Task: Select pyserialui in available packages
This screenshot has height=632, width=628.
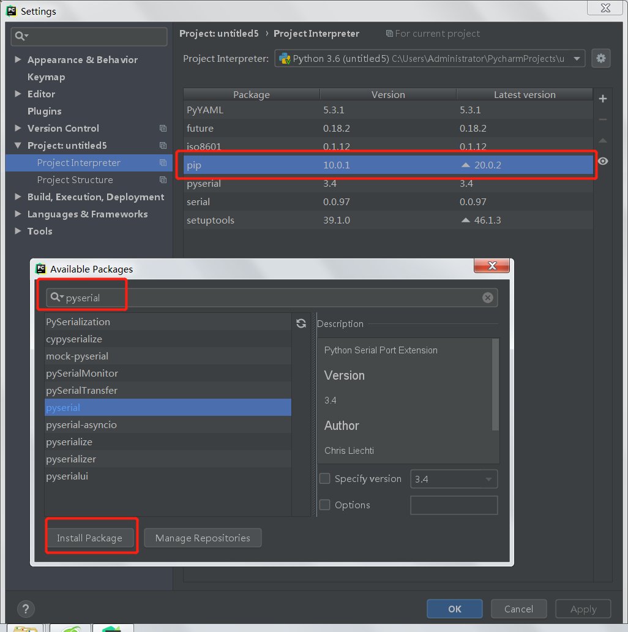Action: (x=168, y=476)
